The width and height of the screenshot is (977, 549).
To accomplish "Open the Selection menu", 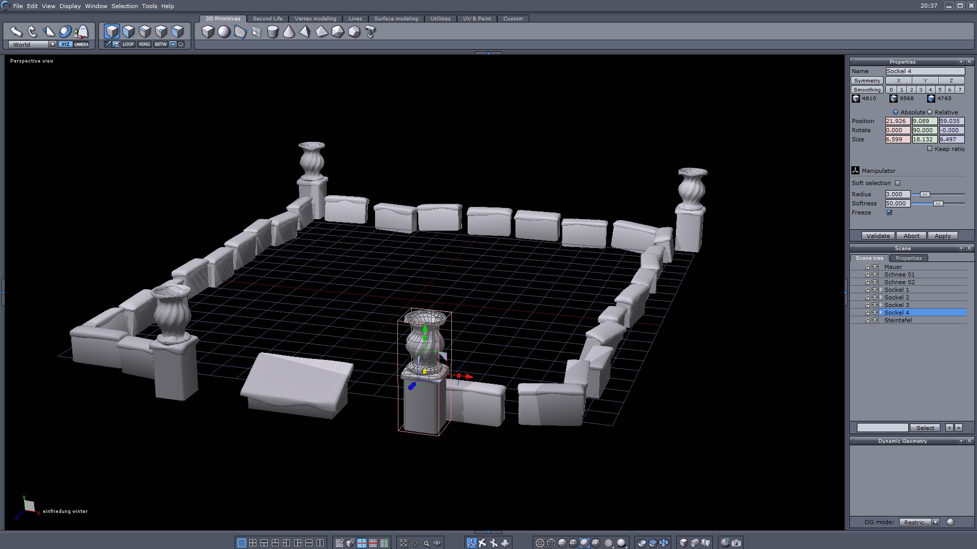I will click(124, 6).
